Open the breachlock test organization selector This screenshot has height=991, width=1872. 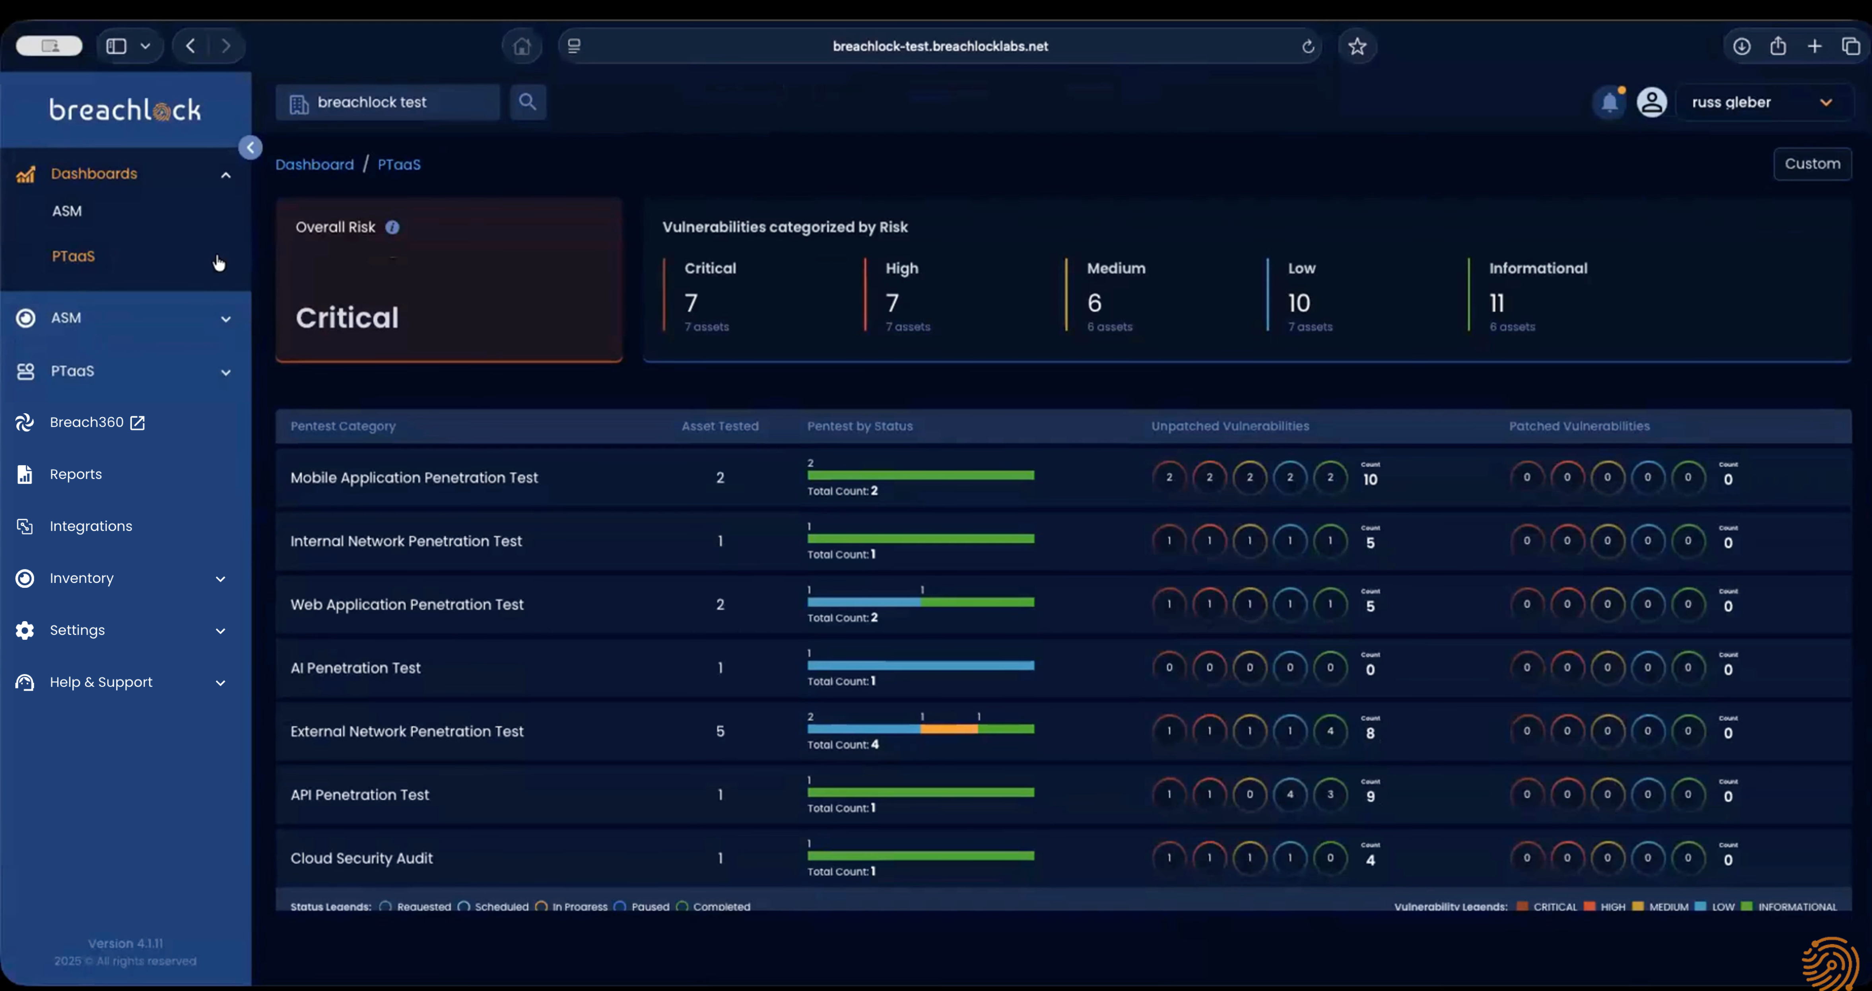pyautogui.click(x=388, y=103)
